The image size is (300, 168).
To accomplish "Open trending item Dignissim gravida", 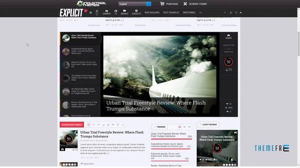I will click(165, 156).
